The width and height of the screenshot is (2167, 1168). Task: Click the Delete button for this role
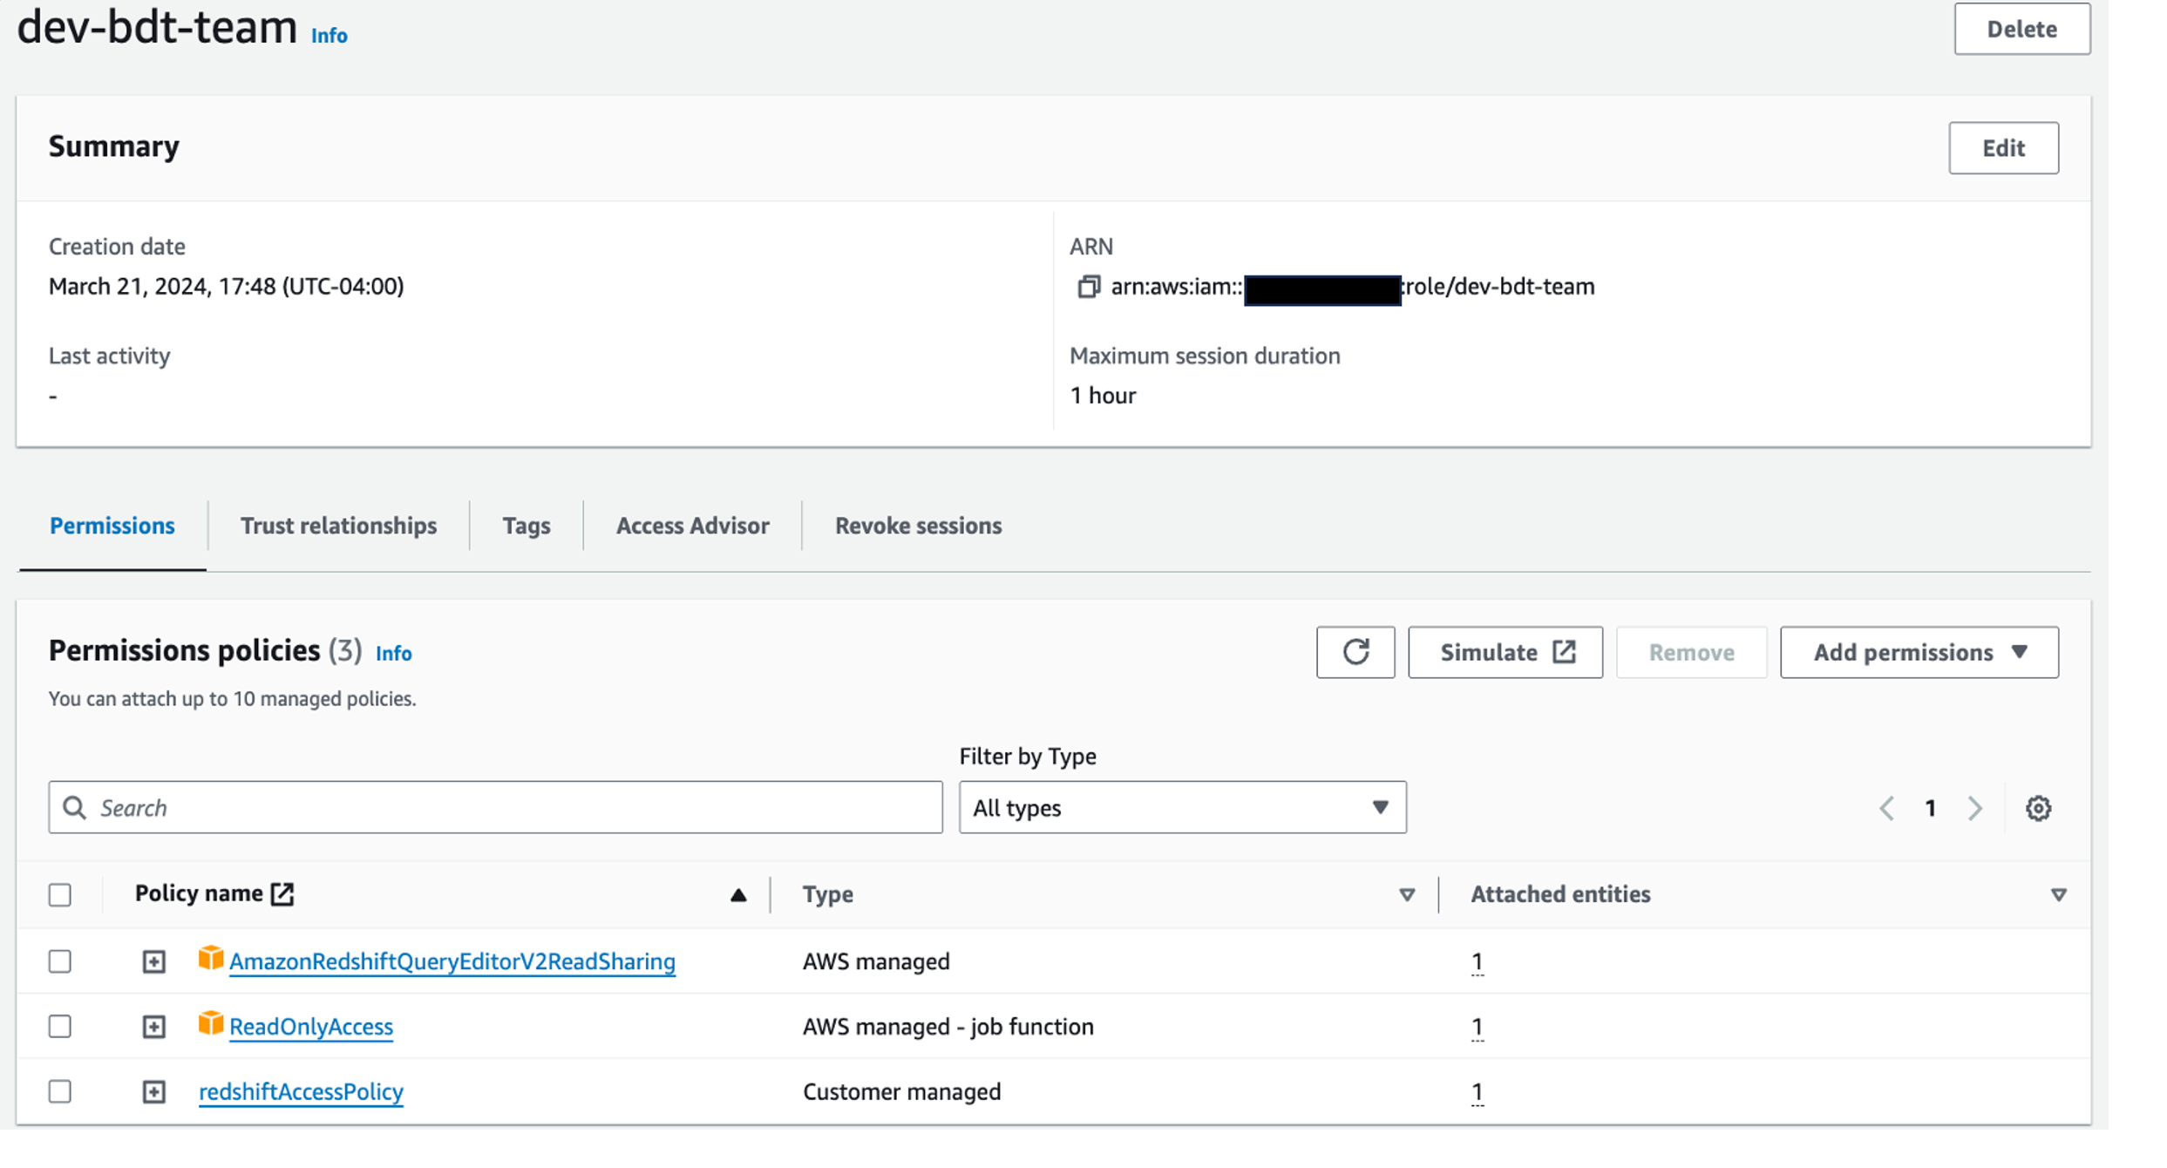tap(2021, 29)
